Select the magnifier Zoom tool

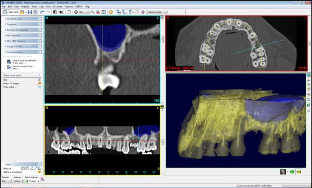tap(93, 12)
